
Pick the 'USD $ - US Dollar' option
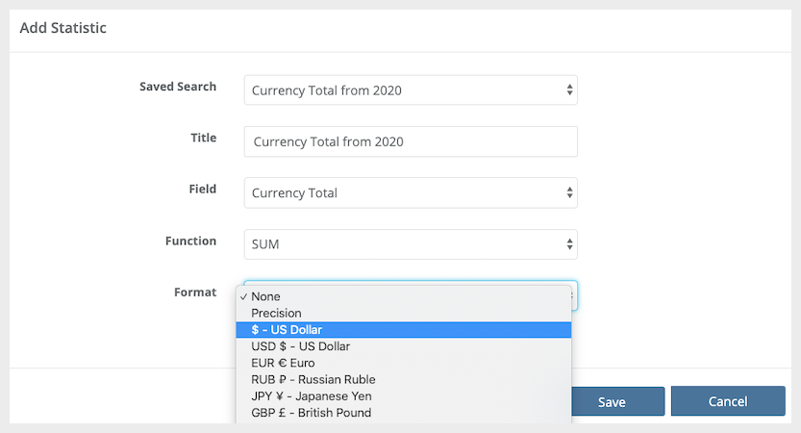tap(300, 346)
